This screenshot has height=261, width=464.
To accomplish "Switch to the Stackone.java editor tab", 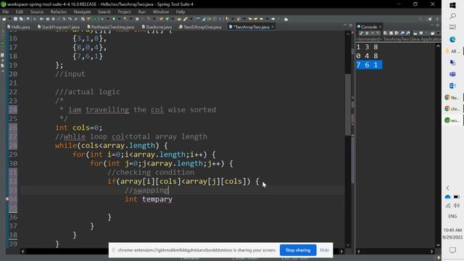I will (157, 27).
